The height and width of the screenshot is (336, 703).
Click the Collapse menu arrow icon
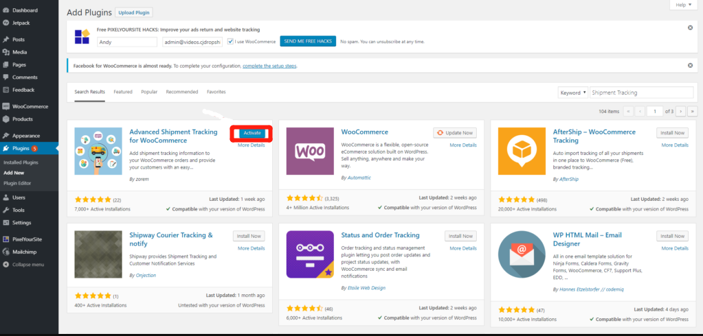point(5,265)
